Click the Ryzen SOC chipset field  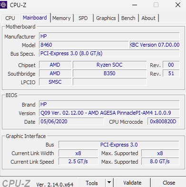(x=109, y=65)
